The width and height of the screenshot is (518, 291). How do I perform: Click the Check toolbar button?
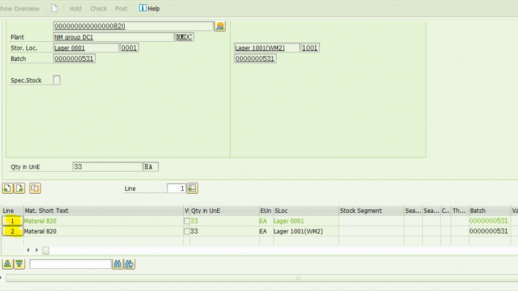[x=98, y=9]
